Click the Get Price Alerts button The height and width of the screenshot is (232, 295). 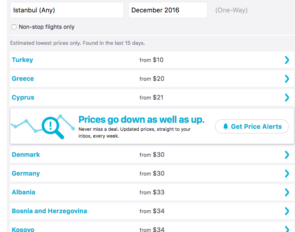coord(252,126)
